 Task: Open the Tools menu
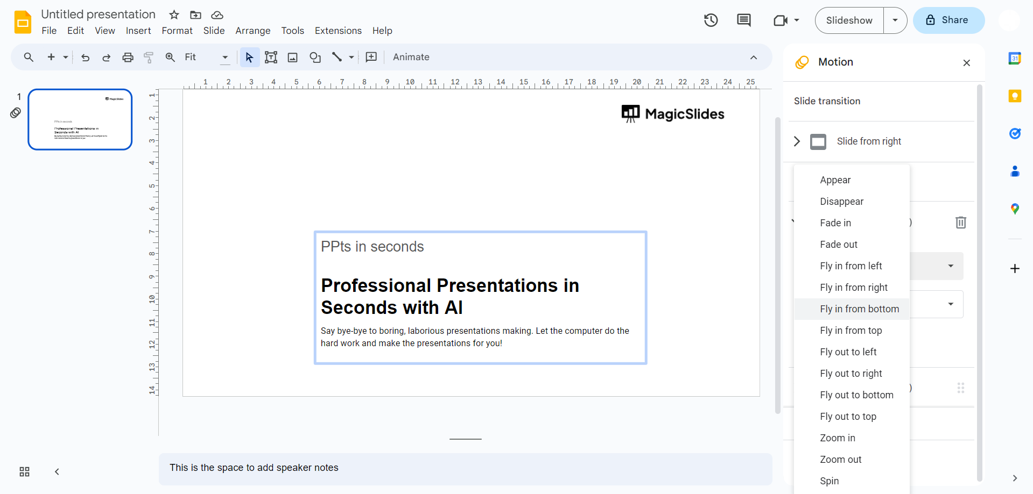pos(293,31)
